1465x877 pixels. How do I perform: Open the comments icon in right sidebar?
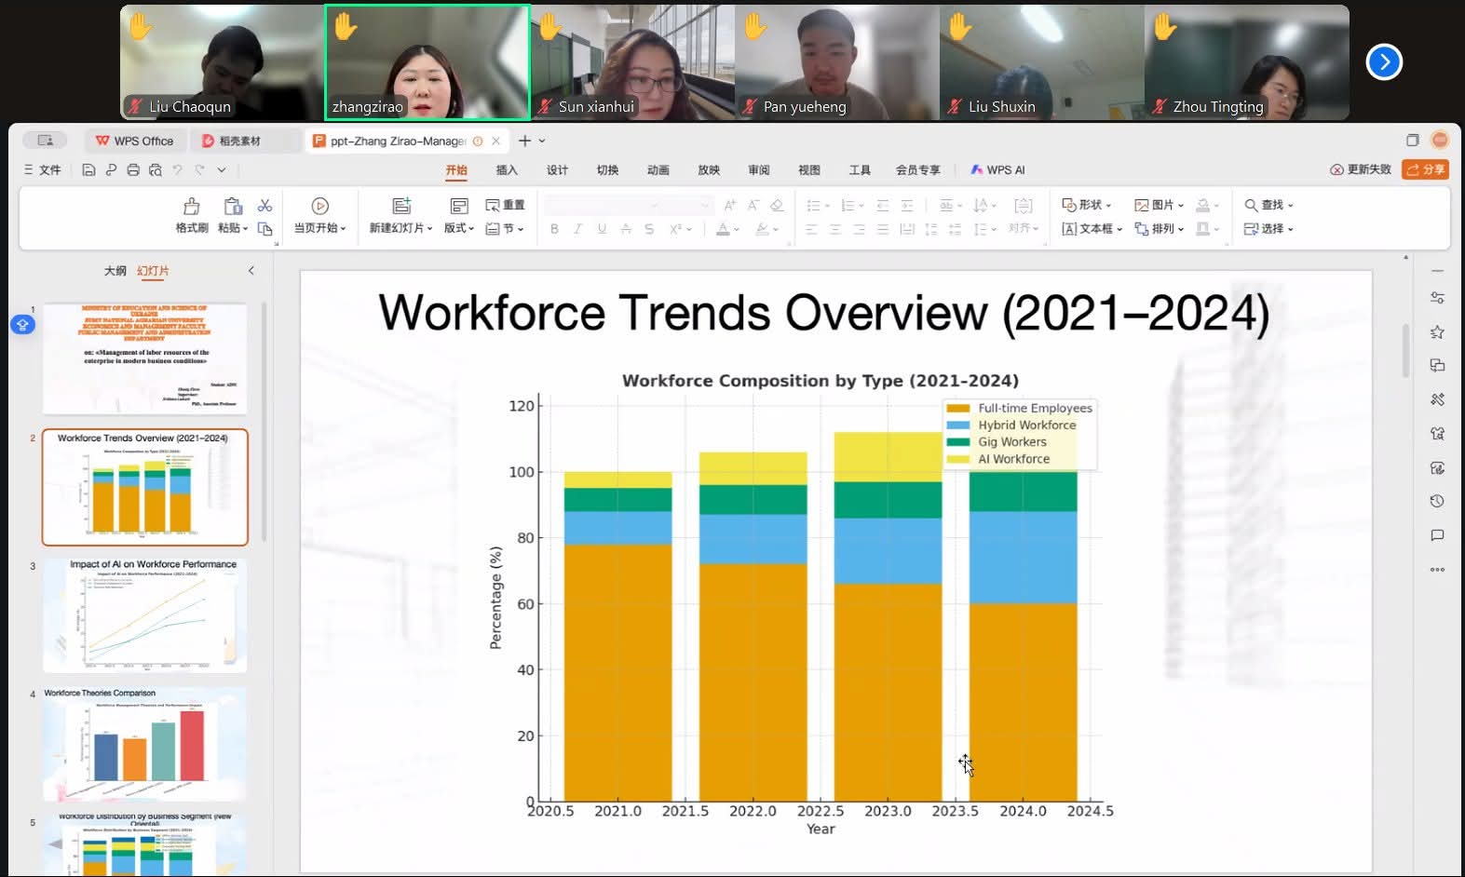[1437, 535]
